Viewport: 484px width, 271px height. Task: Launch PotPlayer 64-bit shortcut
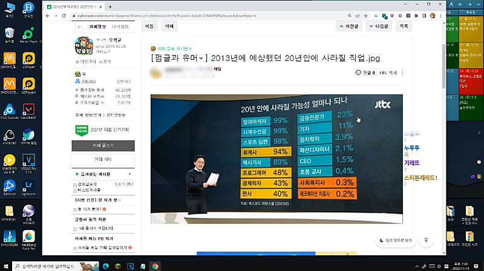pos(10,164)
